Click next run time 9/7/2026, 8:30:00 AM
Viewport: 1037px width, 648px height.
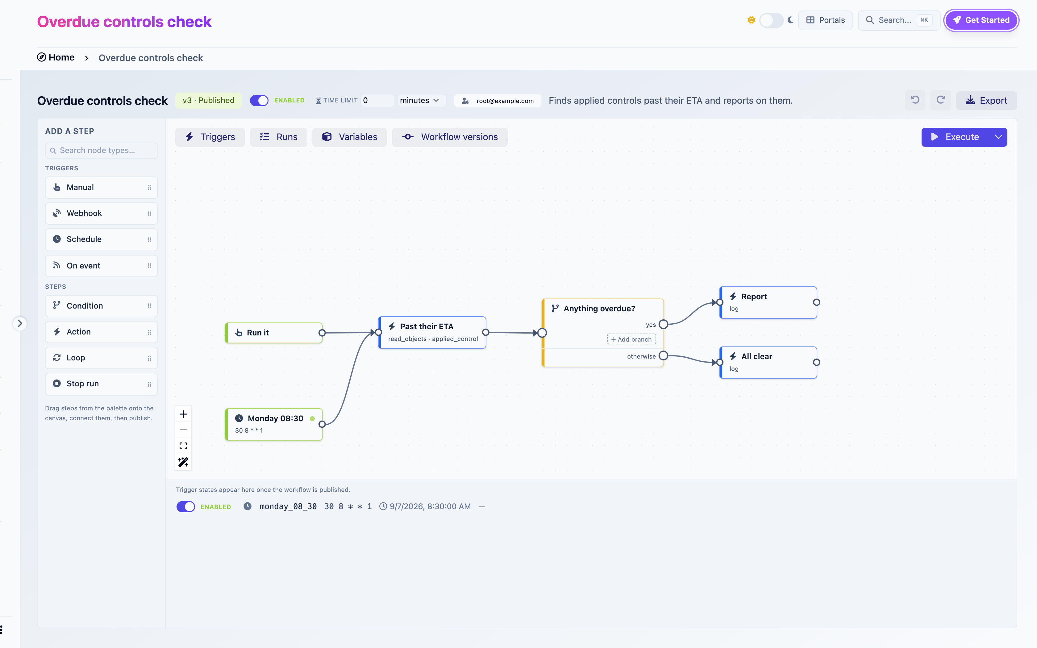pyautogui.click(x=430, y=507)
